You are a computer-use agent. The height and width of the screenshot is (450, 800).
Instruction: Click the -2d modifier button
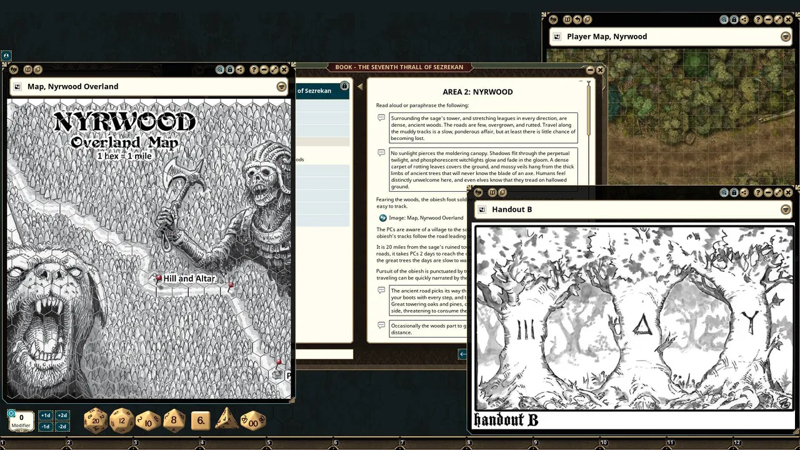(62, 426)
